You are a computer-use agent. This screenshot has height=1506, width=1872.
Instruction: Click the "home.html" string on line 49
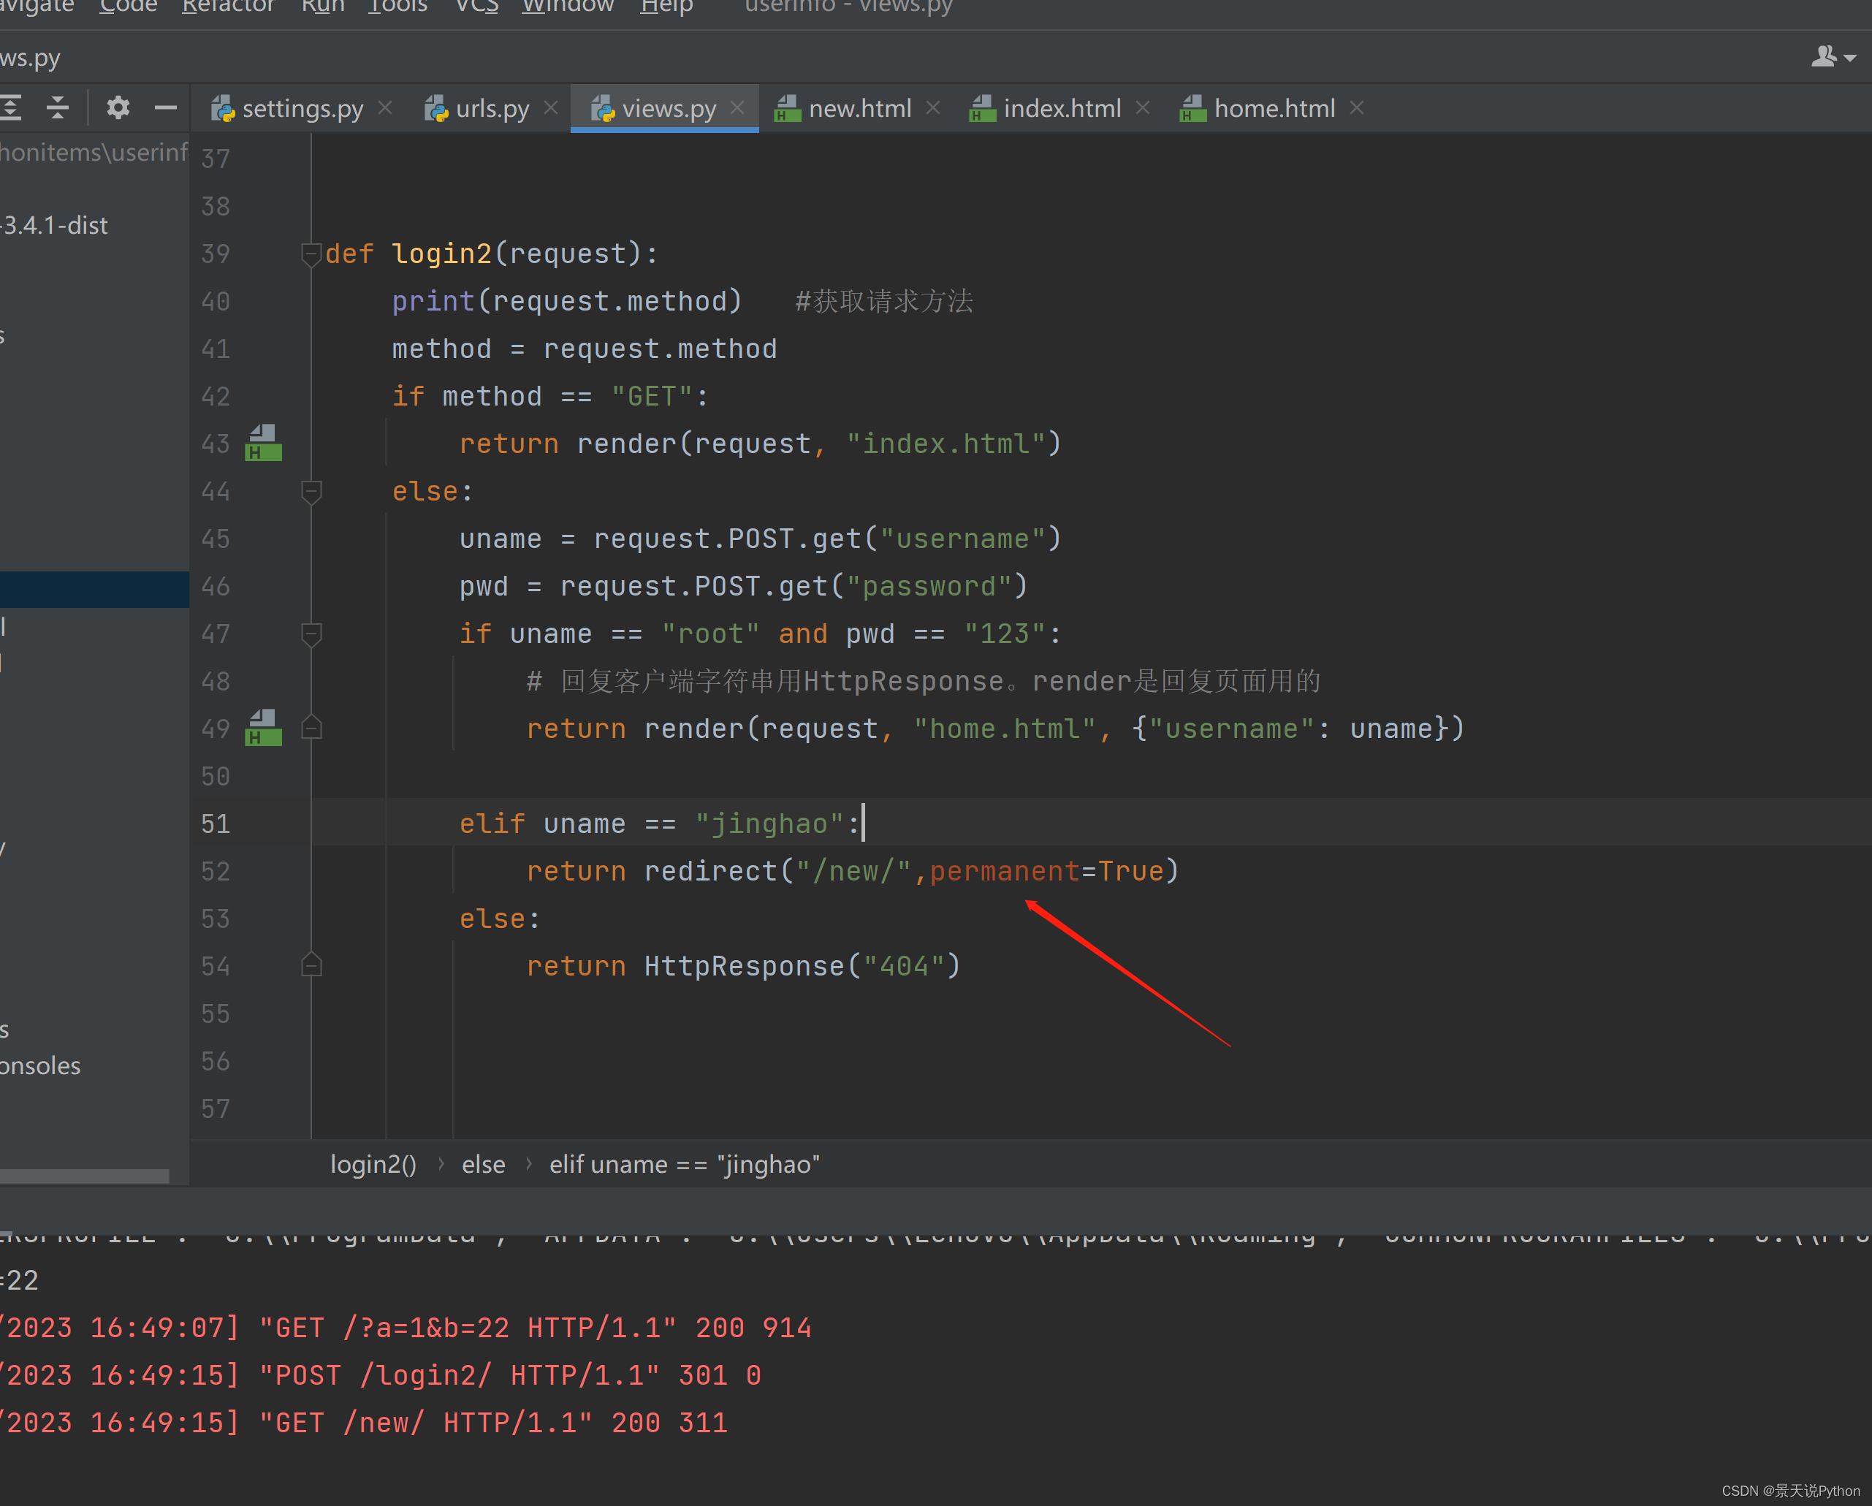pyautogui.click(x=1004, y=729)
